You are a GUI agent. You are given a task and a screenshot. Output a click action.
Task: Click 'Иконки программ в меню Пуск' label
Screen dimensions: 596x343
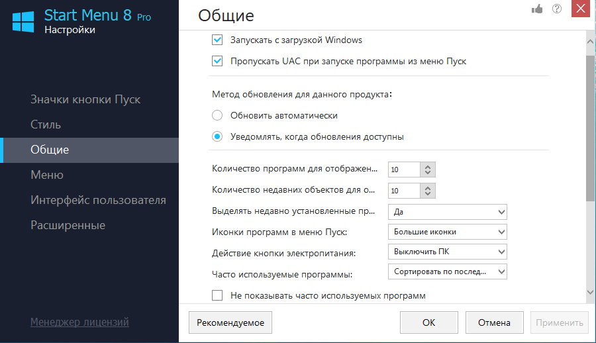279,232
